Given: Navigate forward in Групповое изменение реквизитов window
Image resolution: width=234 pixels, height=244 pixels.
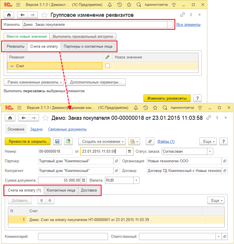Looking at the screenshot, I should pyautogui.click(x=33, y=15).
